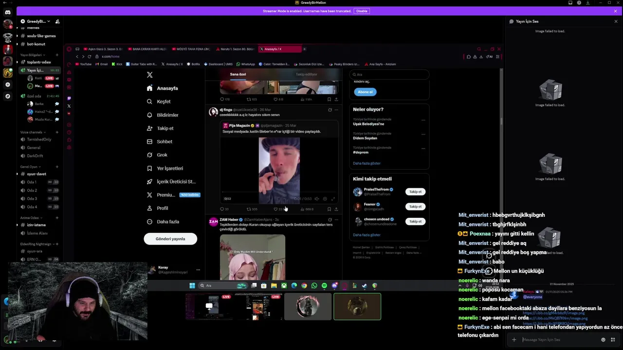623x350 pixels.
Task: Open the invite members icon beside server name
Action: point(57,21)
